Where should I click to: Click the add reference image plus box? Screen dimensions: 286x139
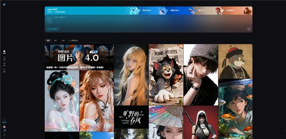[x=49, y=20]
